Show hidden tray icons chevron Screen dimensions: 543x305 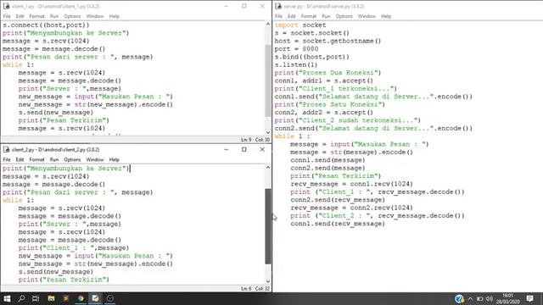pyautogui.click(x=470, y=299)
